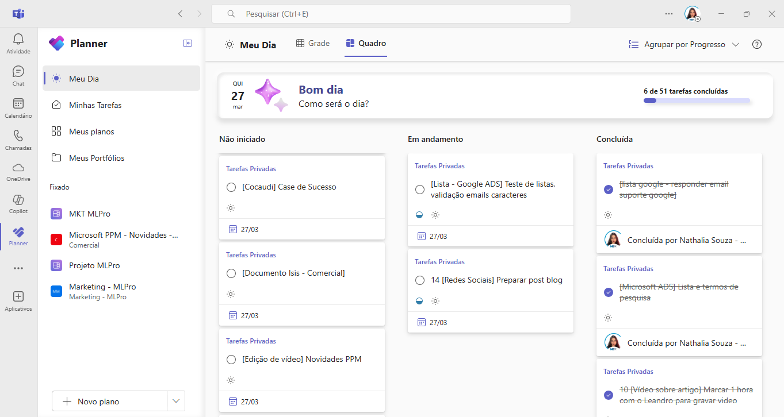Open Meus Portfólios in sidebar

[x=121, y=158]
